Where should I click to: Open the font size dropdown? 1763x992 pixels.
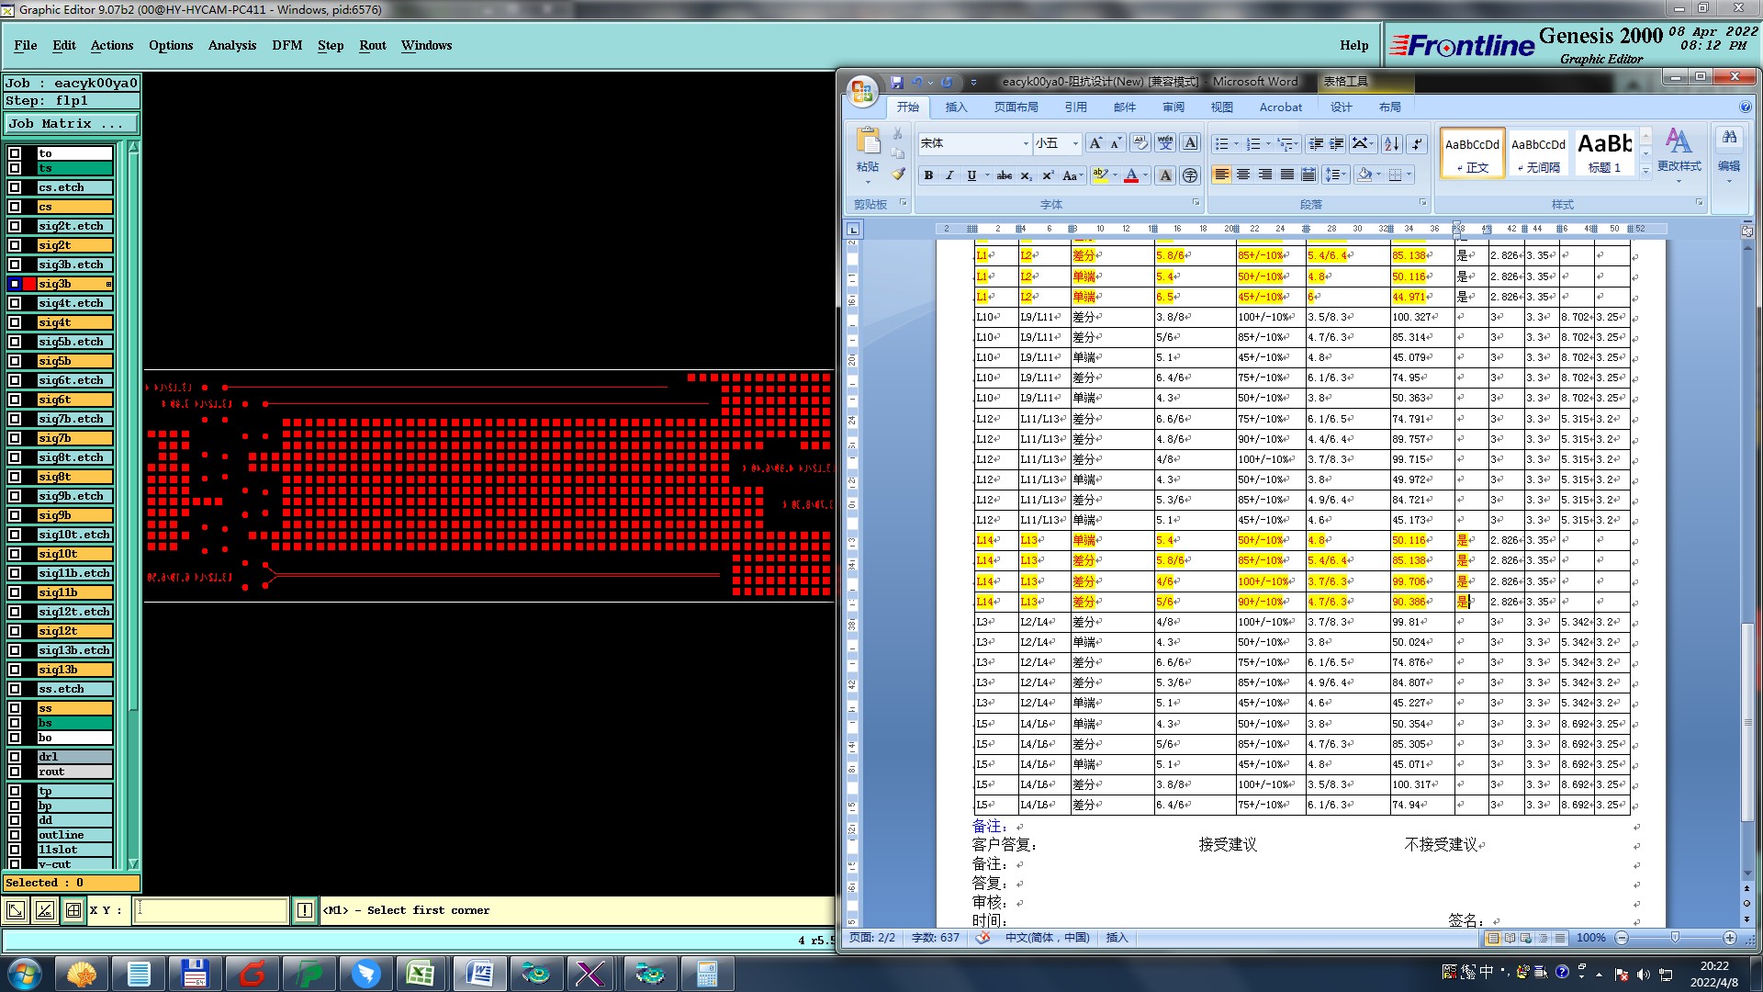tap(1075, 143)
